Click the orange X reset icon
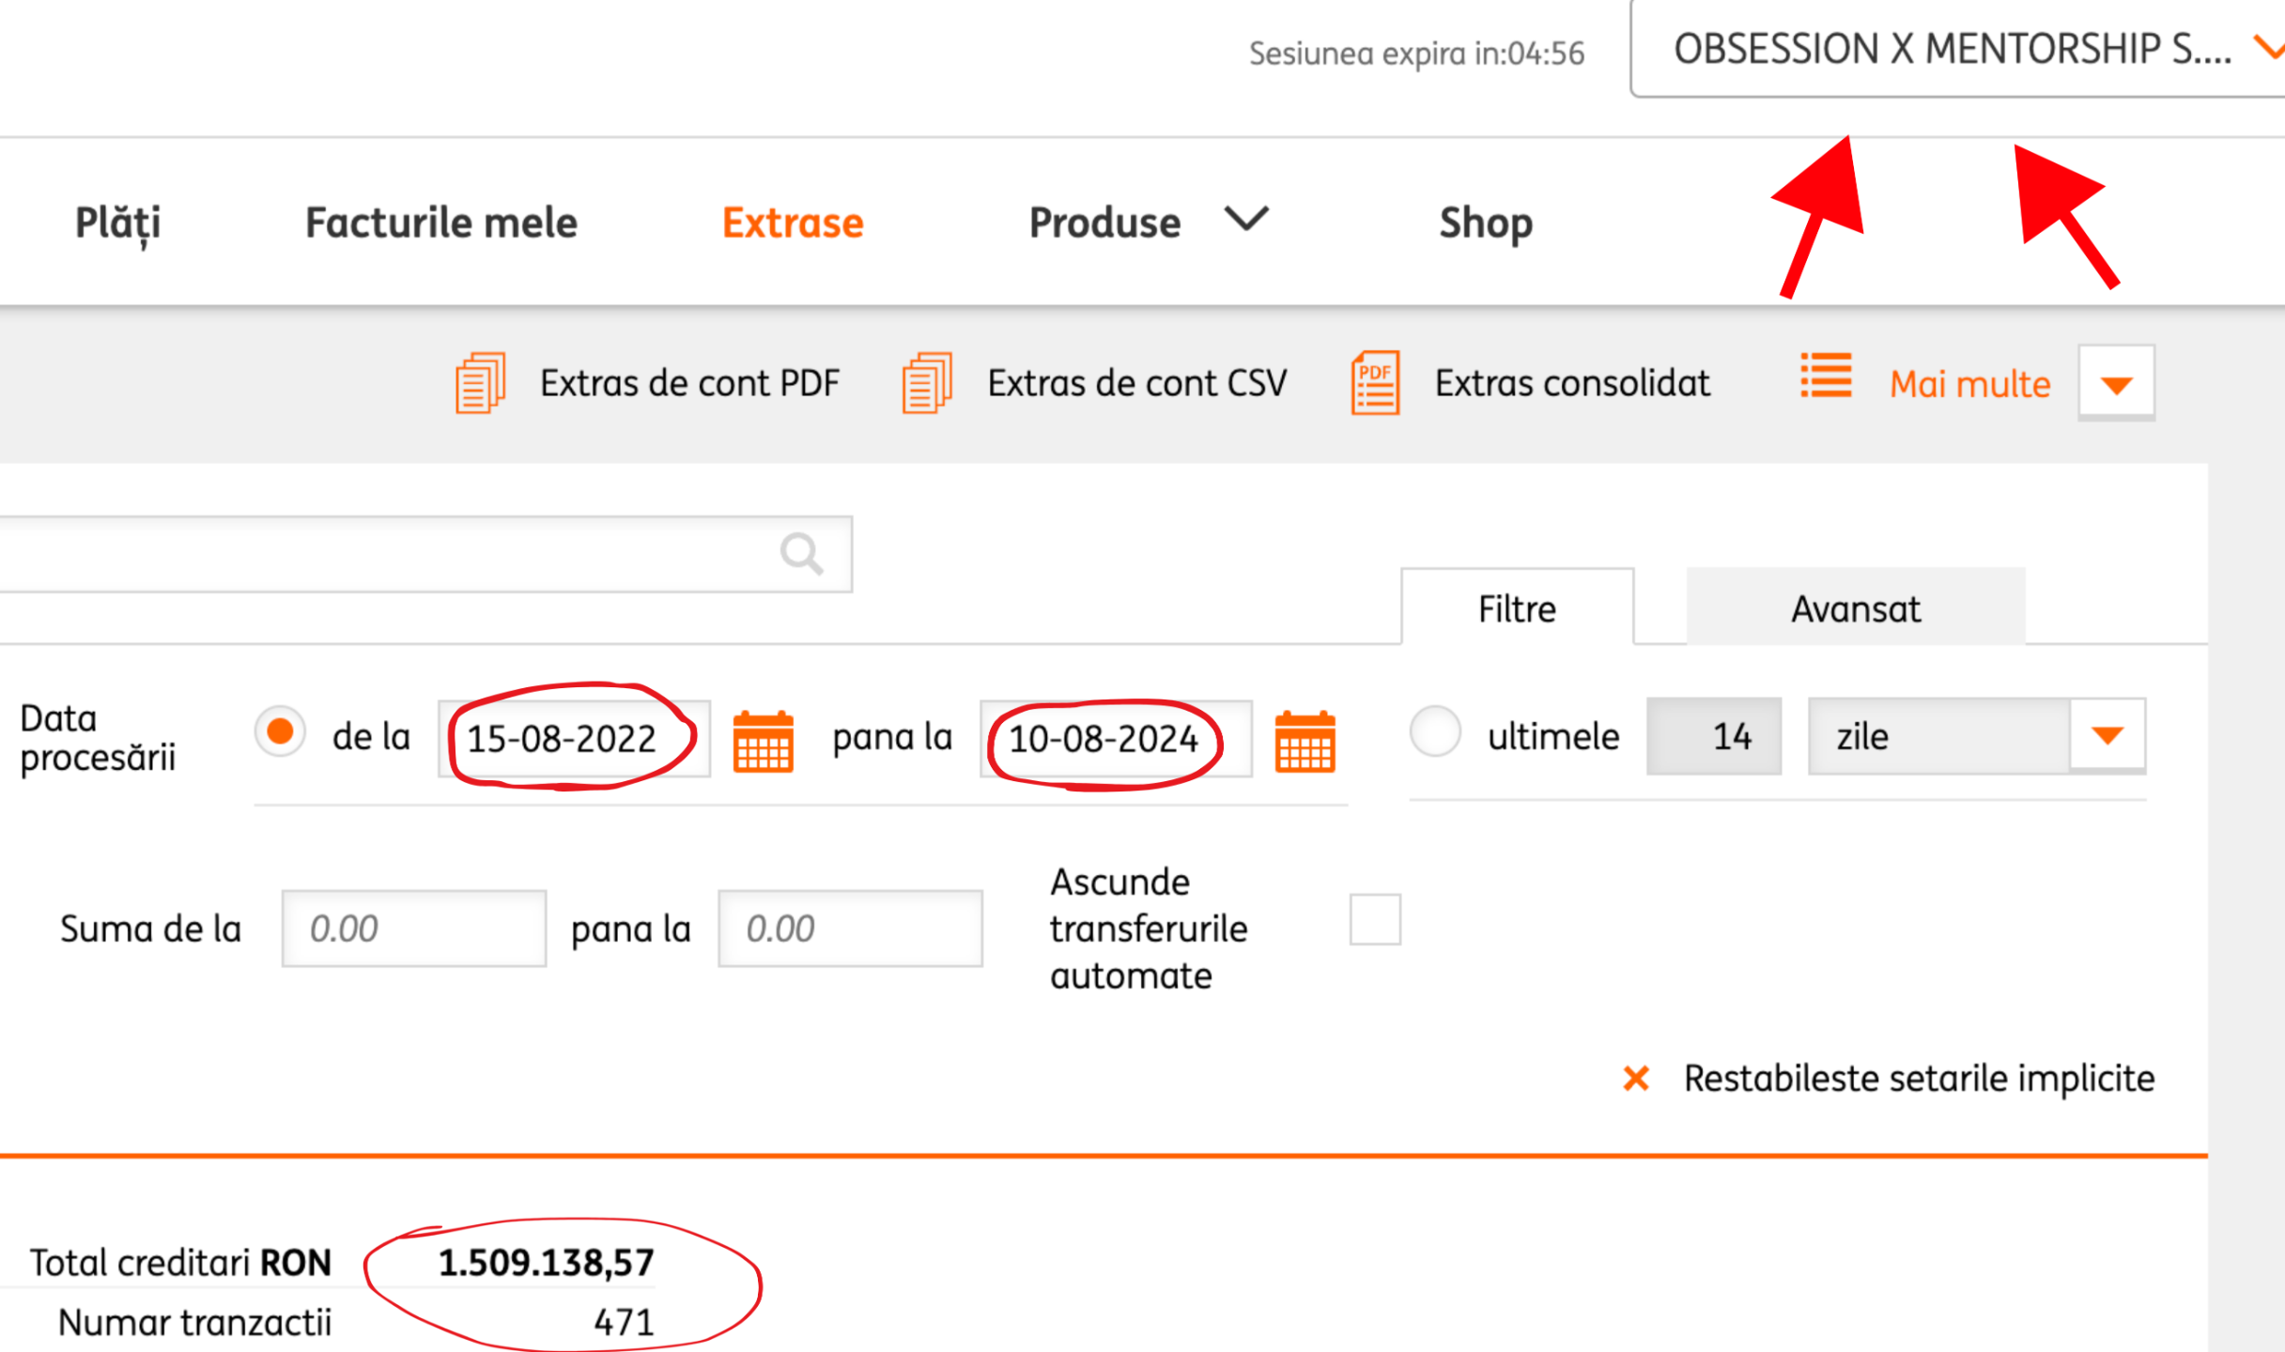 click(1636, 1079)
